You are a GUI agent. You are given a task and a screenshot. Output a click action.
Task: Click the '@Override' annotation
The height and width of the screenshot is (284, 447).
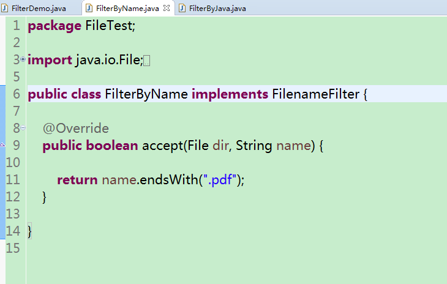click(x=76, y=129)
